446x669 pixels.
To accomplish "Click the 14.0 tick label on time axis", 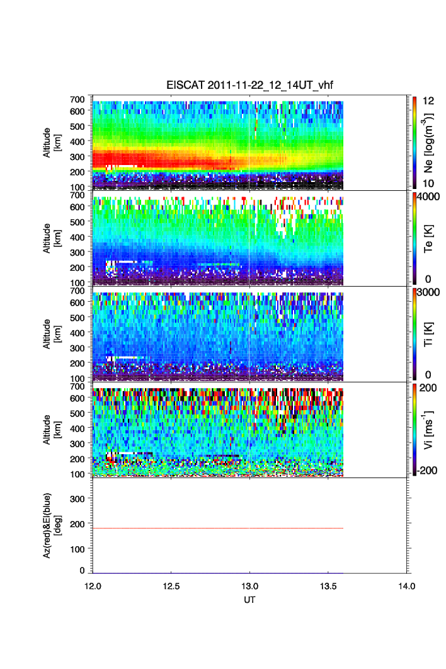I will click(407, 586).
